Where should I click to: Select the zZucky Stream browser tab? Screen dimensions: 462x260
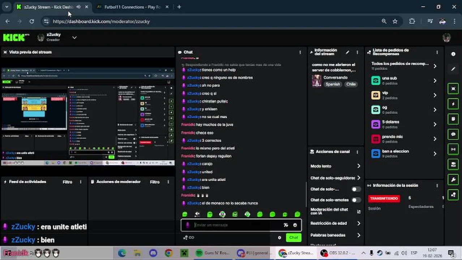coord(48,7)
